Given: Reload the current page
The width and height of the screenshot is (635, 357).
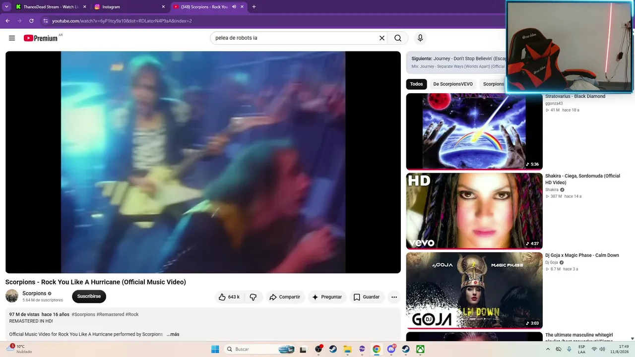Looking at the screenshot, I should coord(31,21).
